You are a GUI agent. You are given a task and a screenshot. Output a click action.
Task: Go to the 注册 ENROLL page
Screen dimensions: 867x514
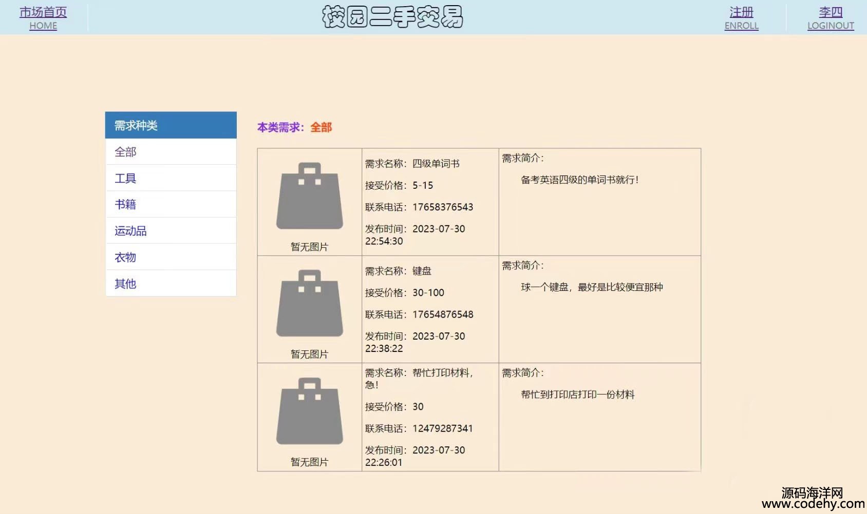[x=741, y=18]
